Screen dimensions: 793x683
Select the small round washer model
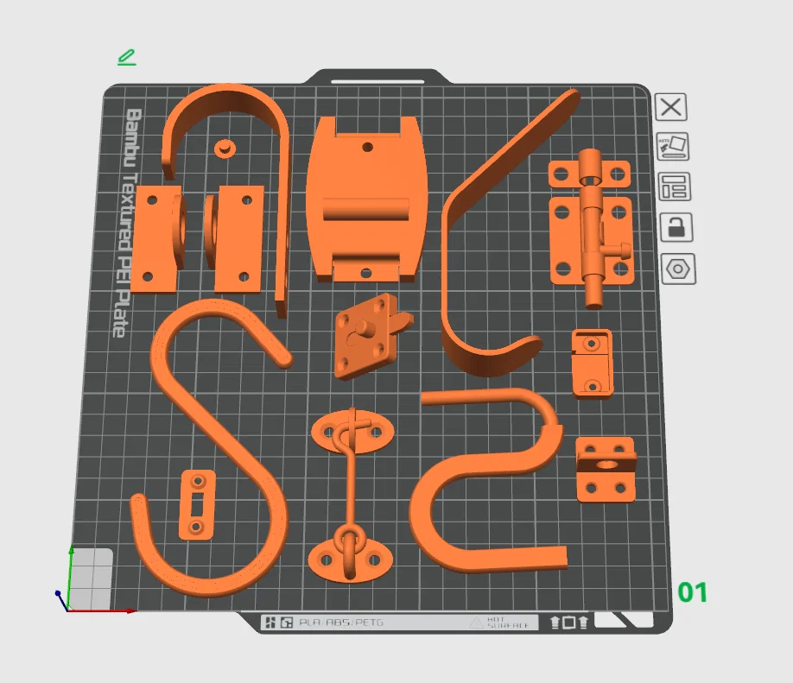pyautogui.click(x=225, y=149)
